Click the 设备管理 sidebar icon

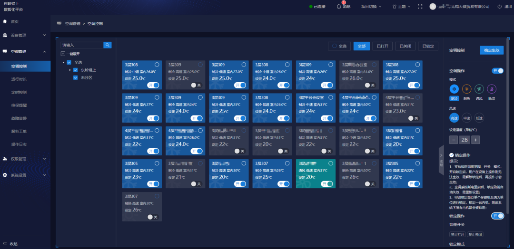[x=5, y=35]
